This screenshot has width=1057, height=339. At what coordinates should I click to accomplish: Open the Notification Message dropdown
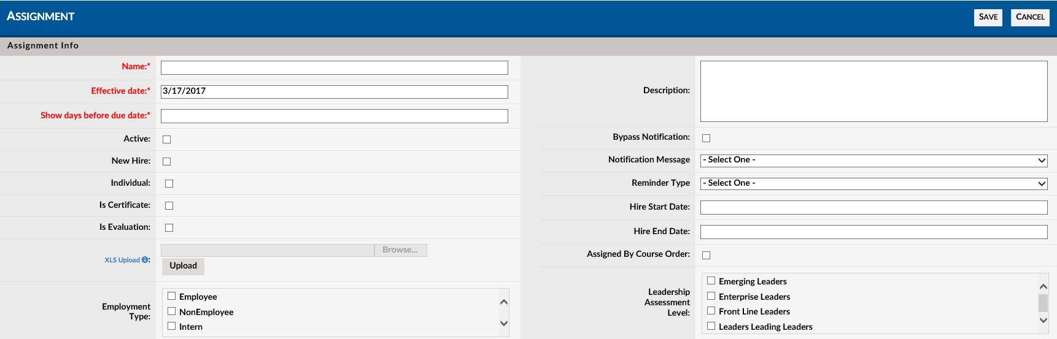click(x=873, y=161)
